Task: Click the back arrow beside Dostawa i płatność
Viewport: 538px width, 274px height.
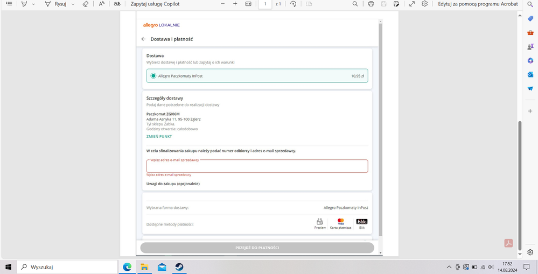Action: pyautogui.click(x=143, y=39)
